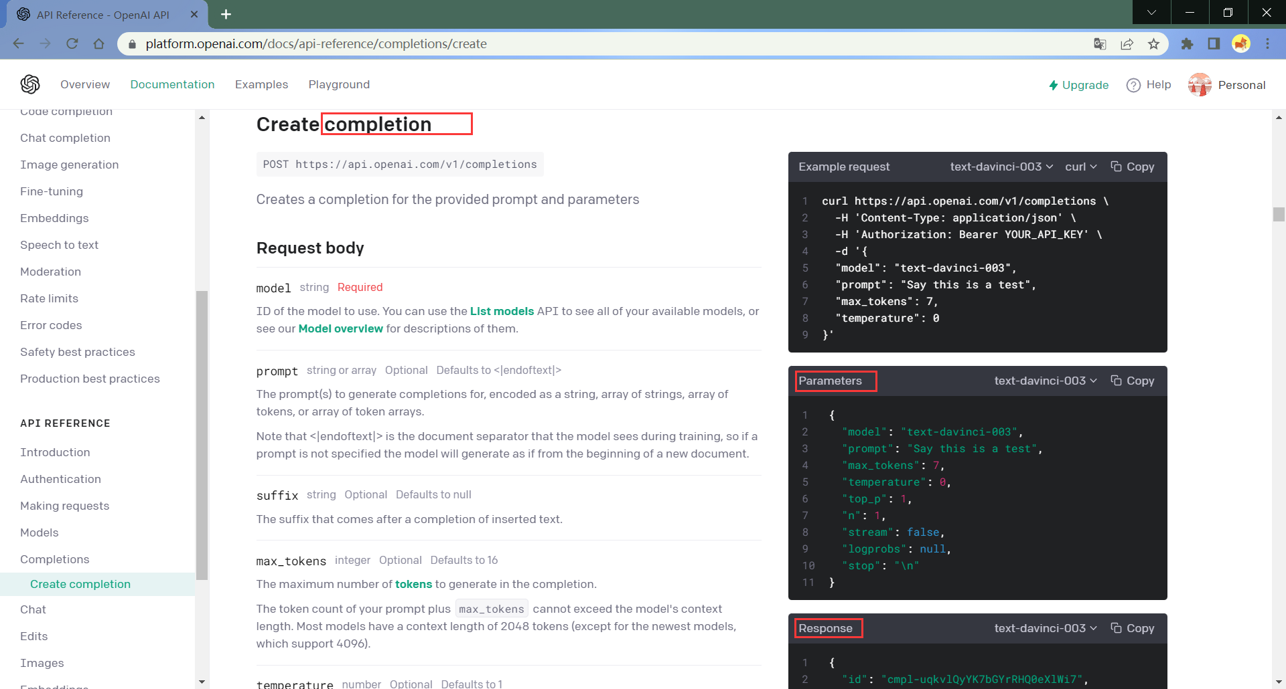Click the OpenAI logo in header
This screenshot has width=1286, height=689.
tap(30, 84)
